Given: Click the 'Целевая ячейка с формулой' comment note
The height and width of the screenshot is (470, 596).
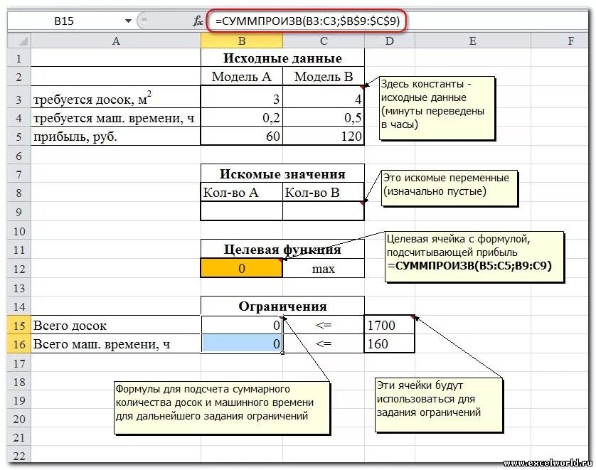Looking at the screenshot, I should (474, 257).
